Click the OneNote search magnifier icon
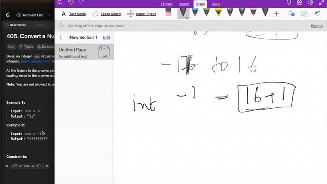Viewport: 327px width, 184px height. coord(60,2)
